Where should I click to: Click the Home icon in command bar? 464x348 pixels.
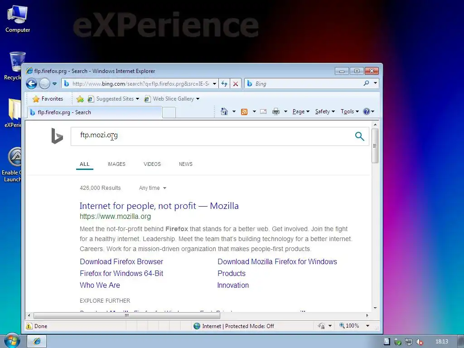(x=224, y=111)
